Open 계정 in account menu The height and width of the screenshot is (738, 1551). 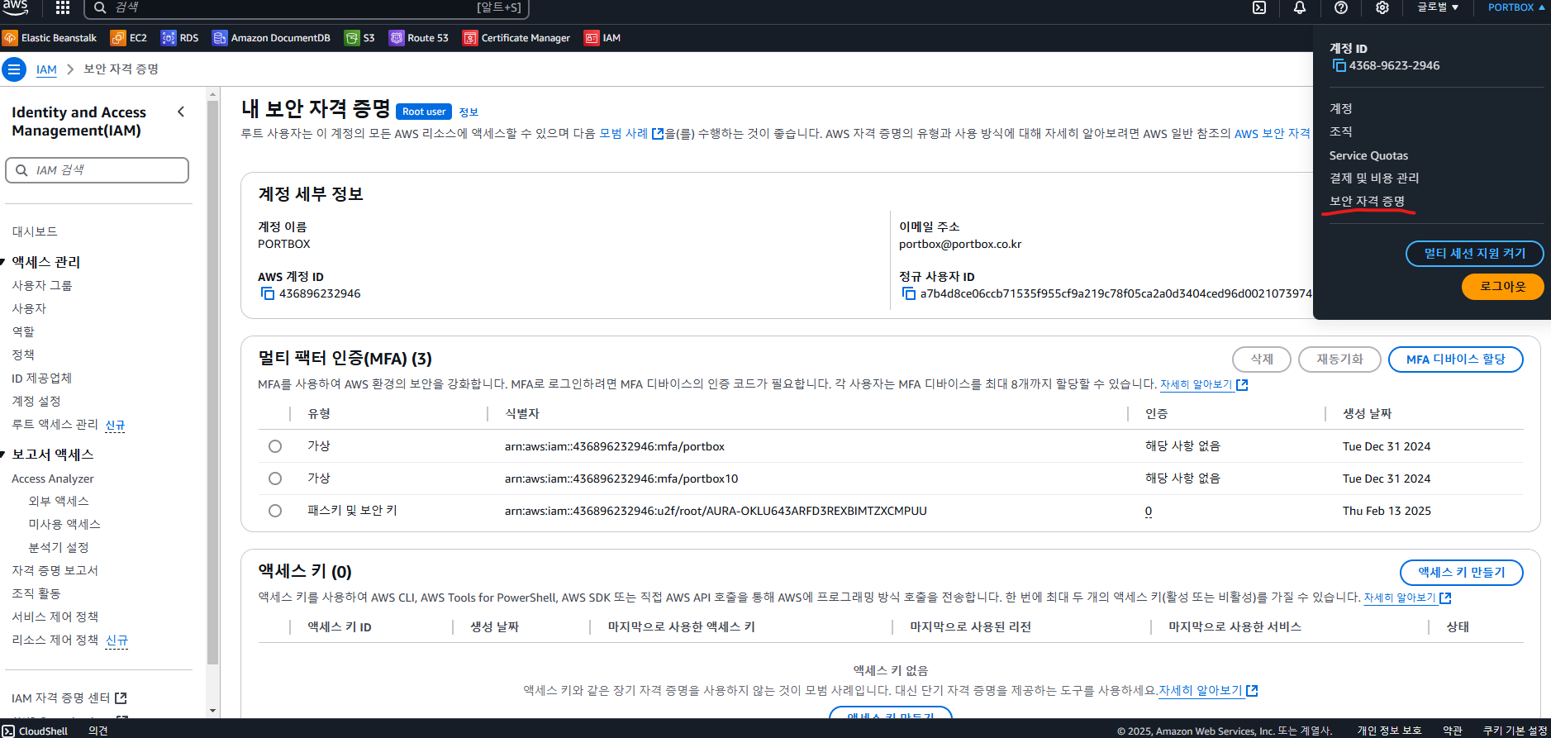tap(1340, 108)
